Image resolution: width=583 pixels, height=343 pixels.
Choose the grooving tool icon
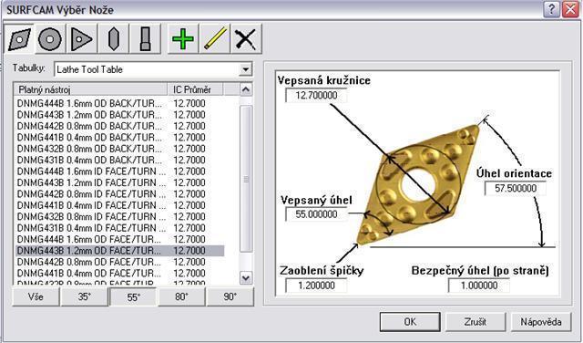click(x=146, y=39)
